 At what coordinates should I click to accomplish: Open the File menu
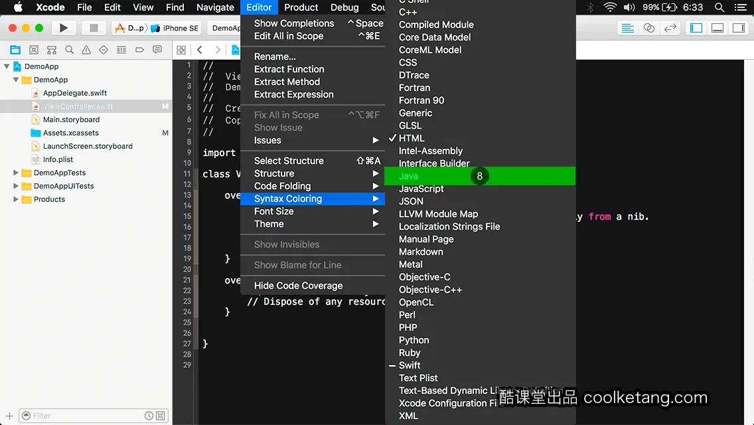(84, 7)
